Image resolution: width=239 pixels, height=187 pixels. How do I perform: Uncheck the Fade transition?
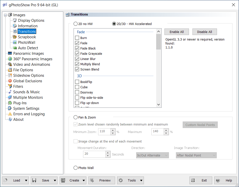pyautogui.click(x=77, y=43)
